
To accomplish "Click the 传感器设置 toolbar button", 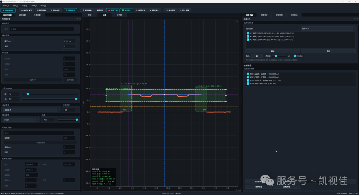I will [x=8, y=10].
